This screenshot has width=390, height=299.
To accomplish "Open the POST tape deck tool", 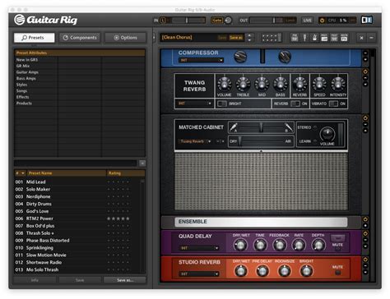I will click(334, 38).
